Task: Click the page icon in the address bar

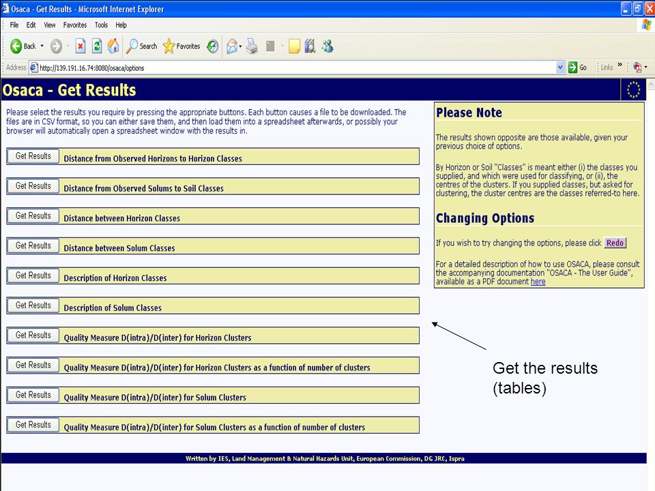Action: 34,68
